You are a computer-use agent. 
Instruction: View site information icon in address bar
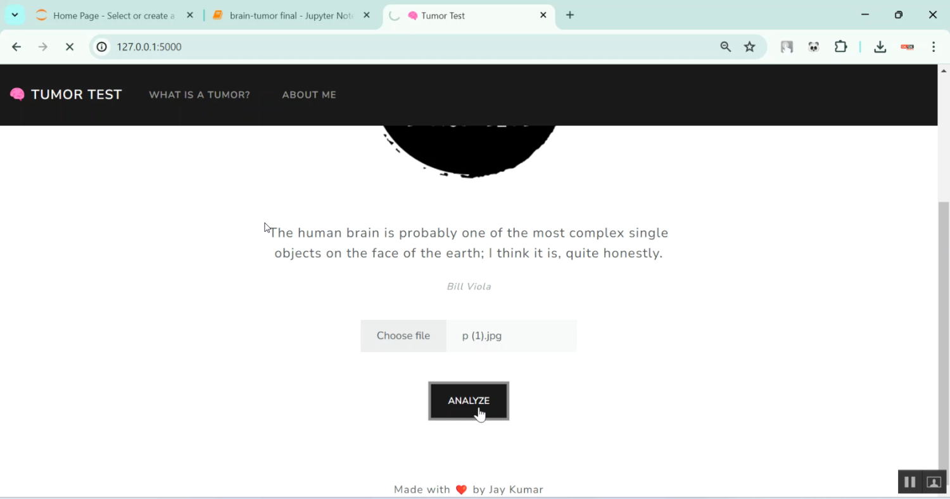tap(102, 47)
